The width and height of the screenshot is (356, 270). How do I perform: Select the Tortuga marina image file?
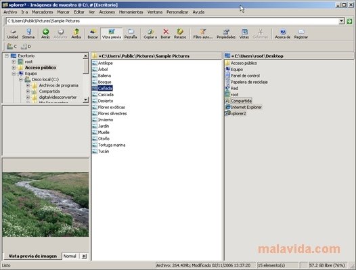coord(109,145)
